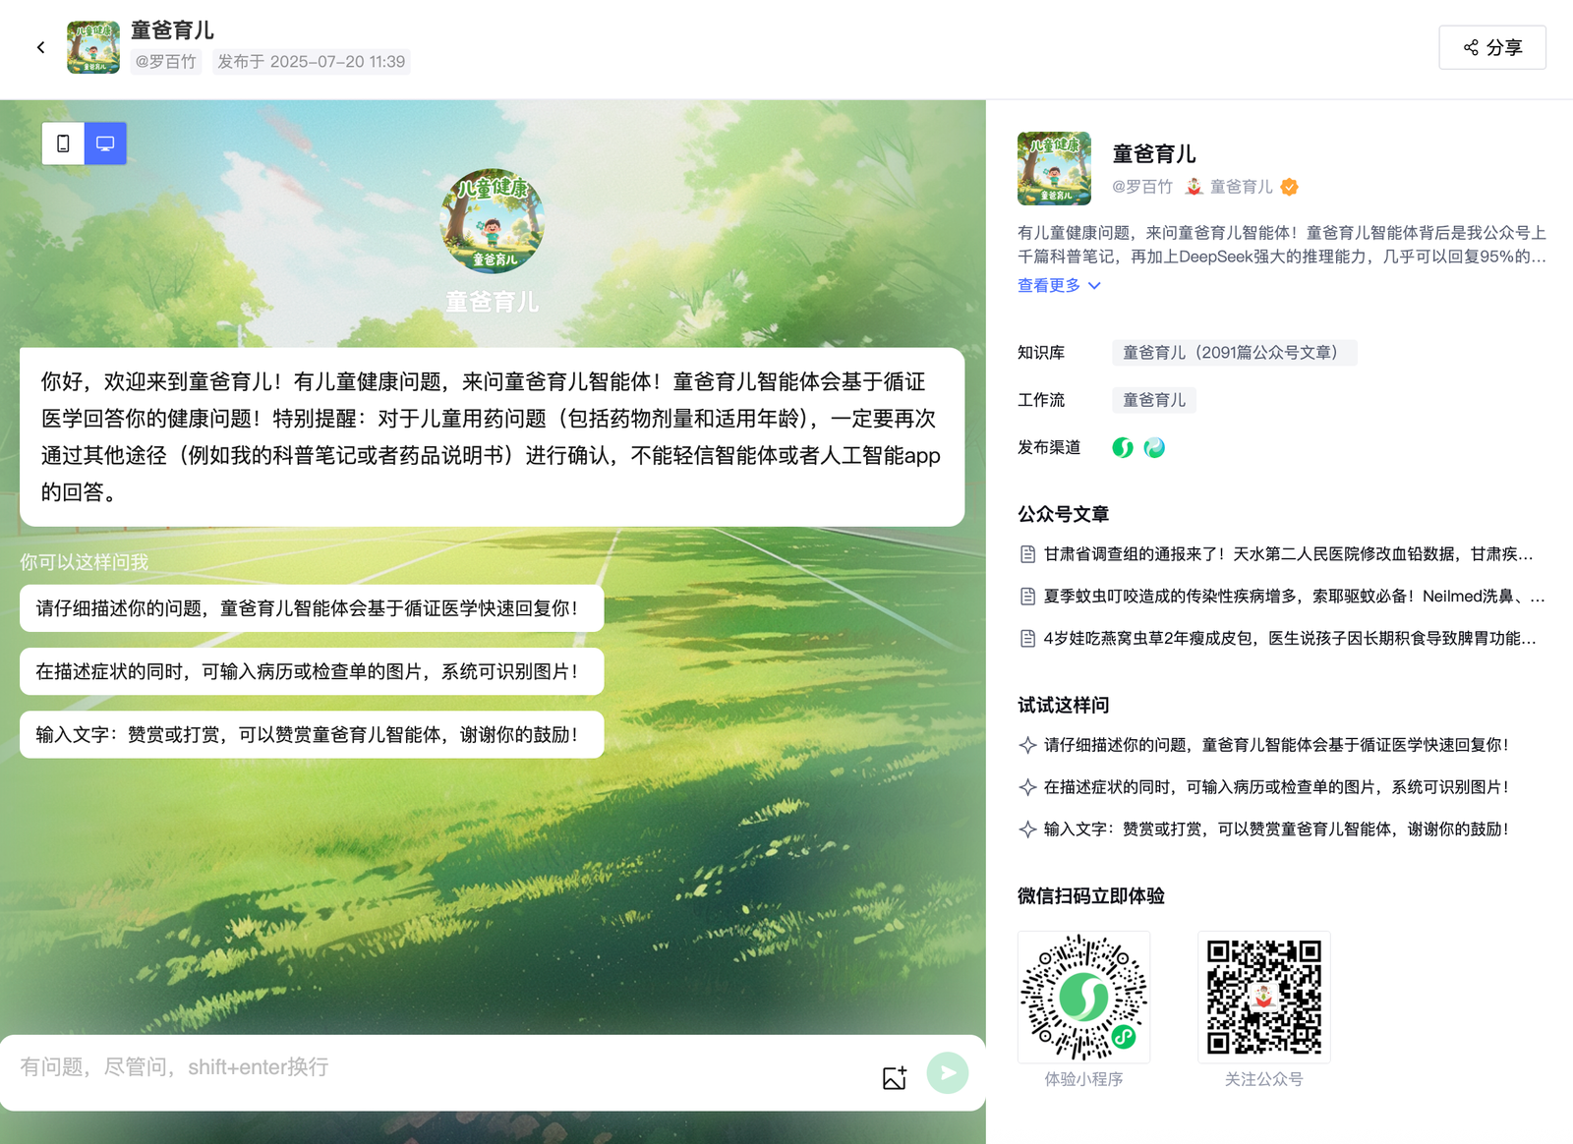Screen dimensions: 1573x1144
Task: Select first suggested prompt in chat area
Action: pos(311,608)
